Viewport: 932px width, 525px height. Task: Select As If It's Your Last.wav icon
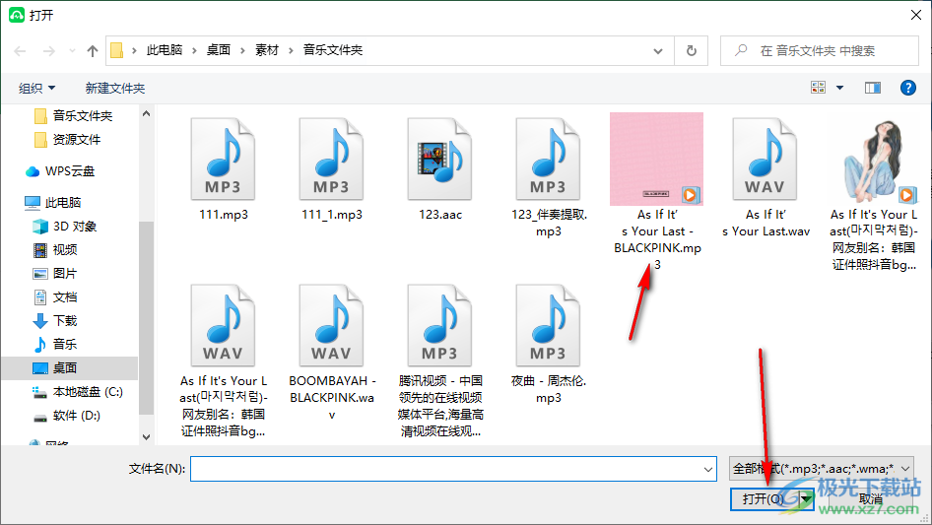click(x=765, y=159)
